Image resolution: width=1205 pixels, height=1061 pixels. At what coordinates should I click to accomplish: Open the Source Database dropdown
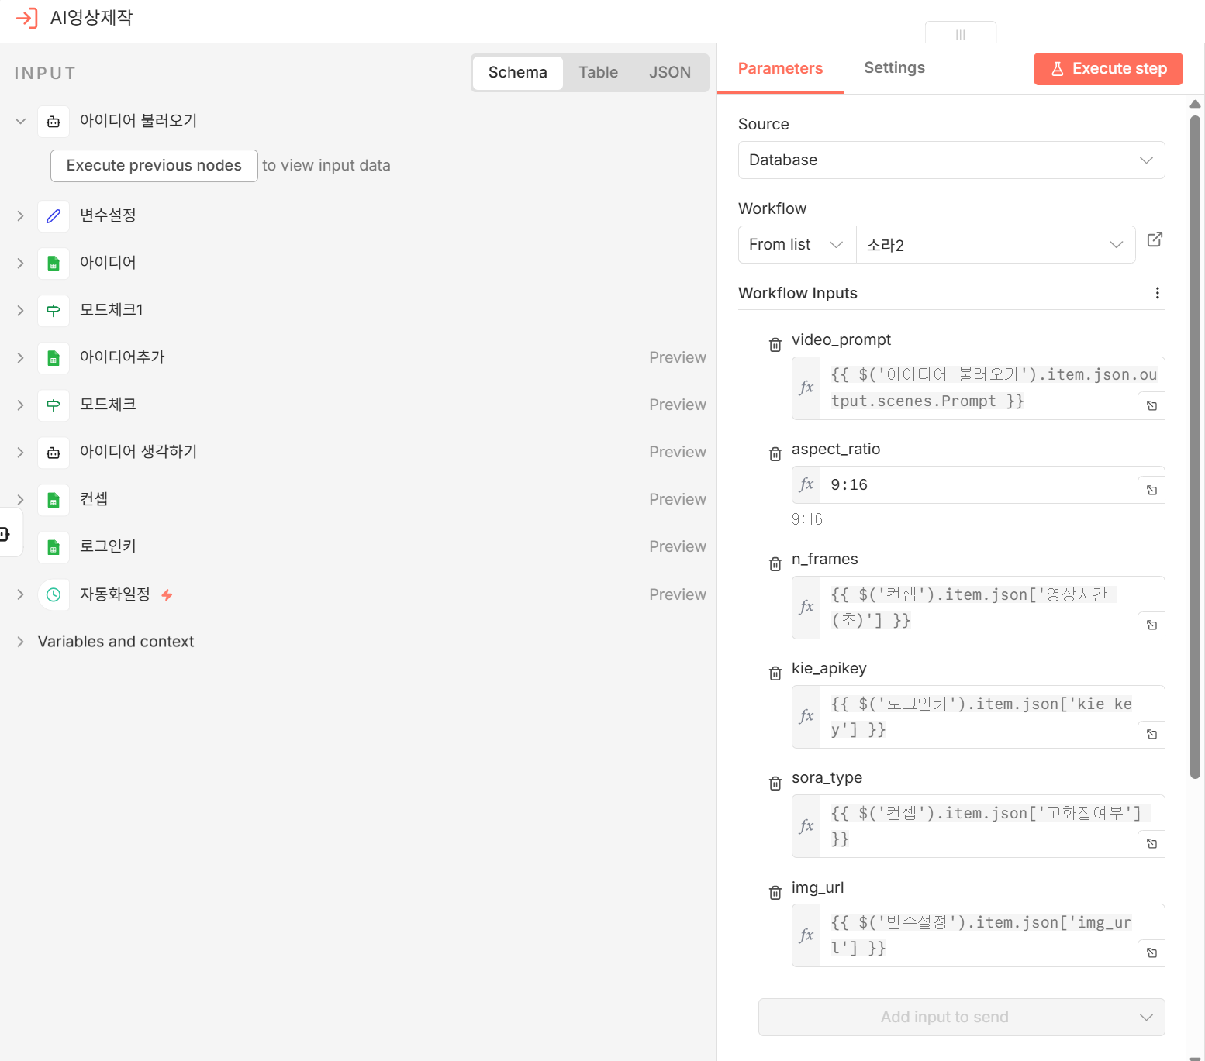click(x=951, y=160)
